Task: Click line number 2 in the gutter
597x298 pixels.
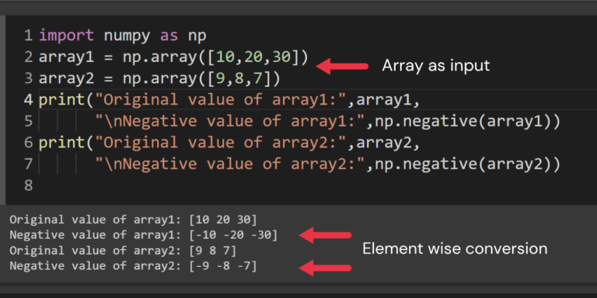Action: (28, 57)
